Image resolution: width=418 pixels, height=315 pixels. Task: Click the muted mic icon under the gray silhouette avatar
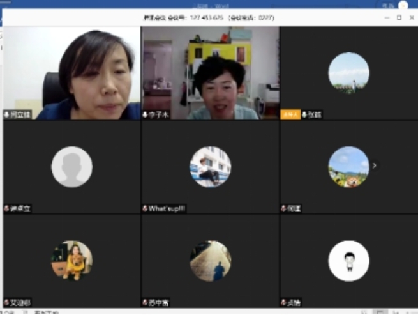coord(7,208)
